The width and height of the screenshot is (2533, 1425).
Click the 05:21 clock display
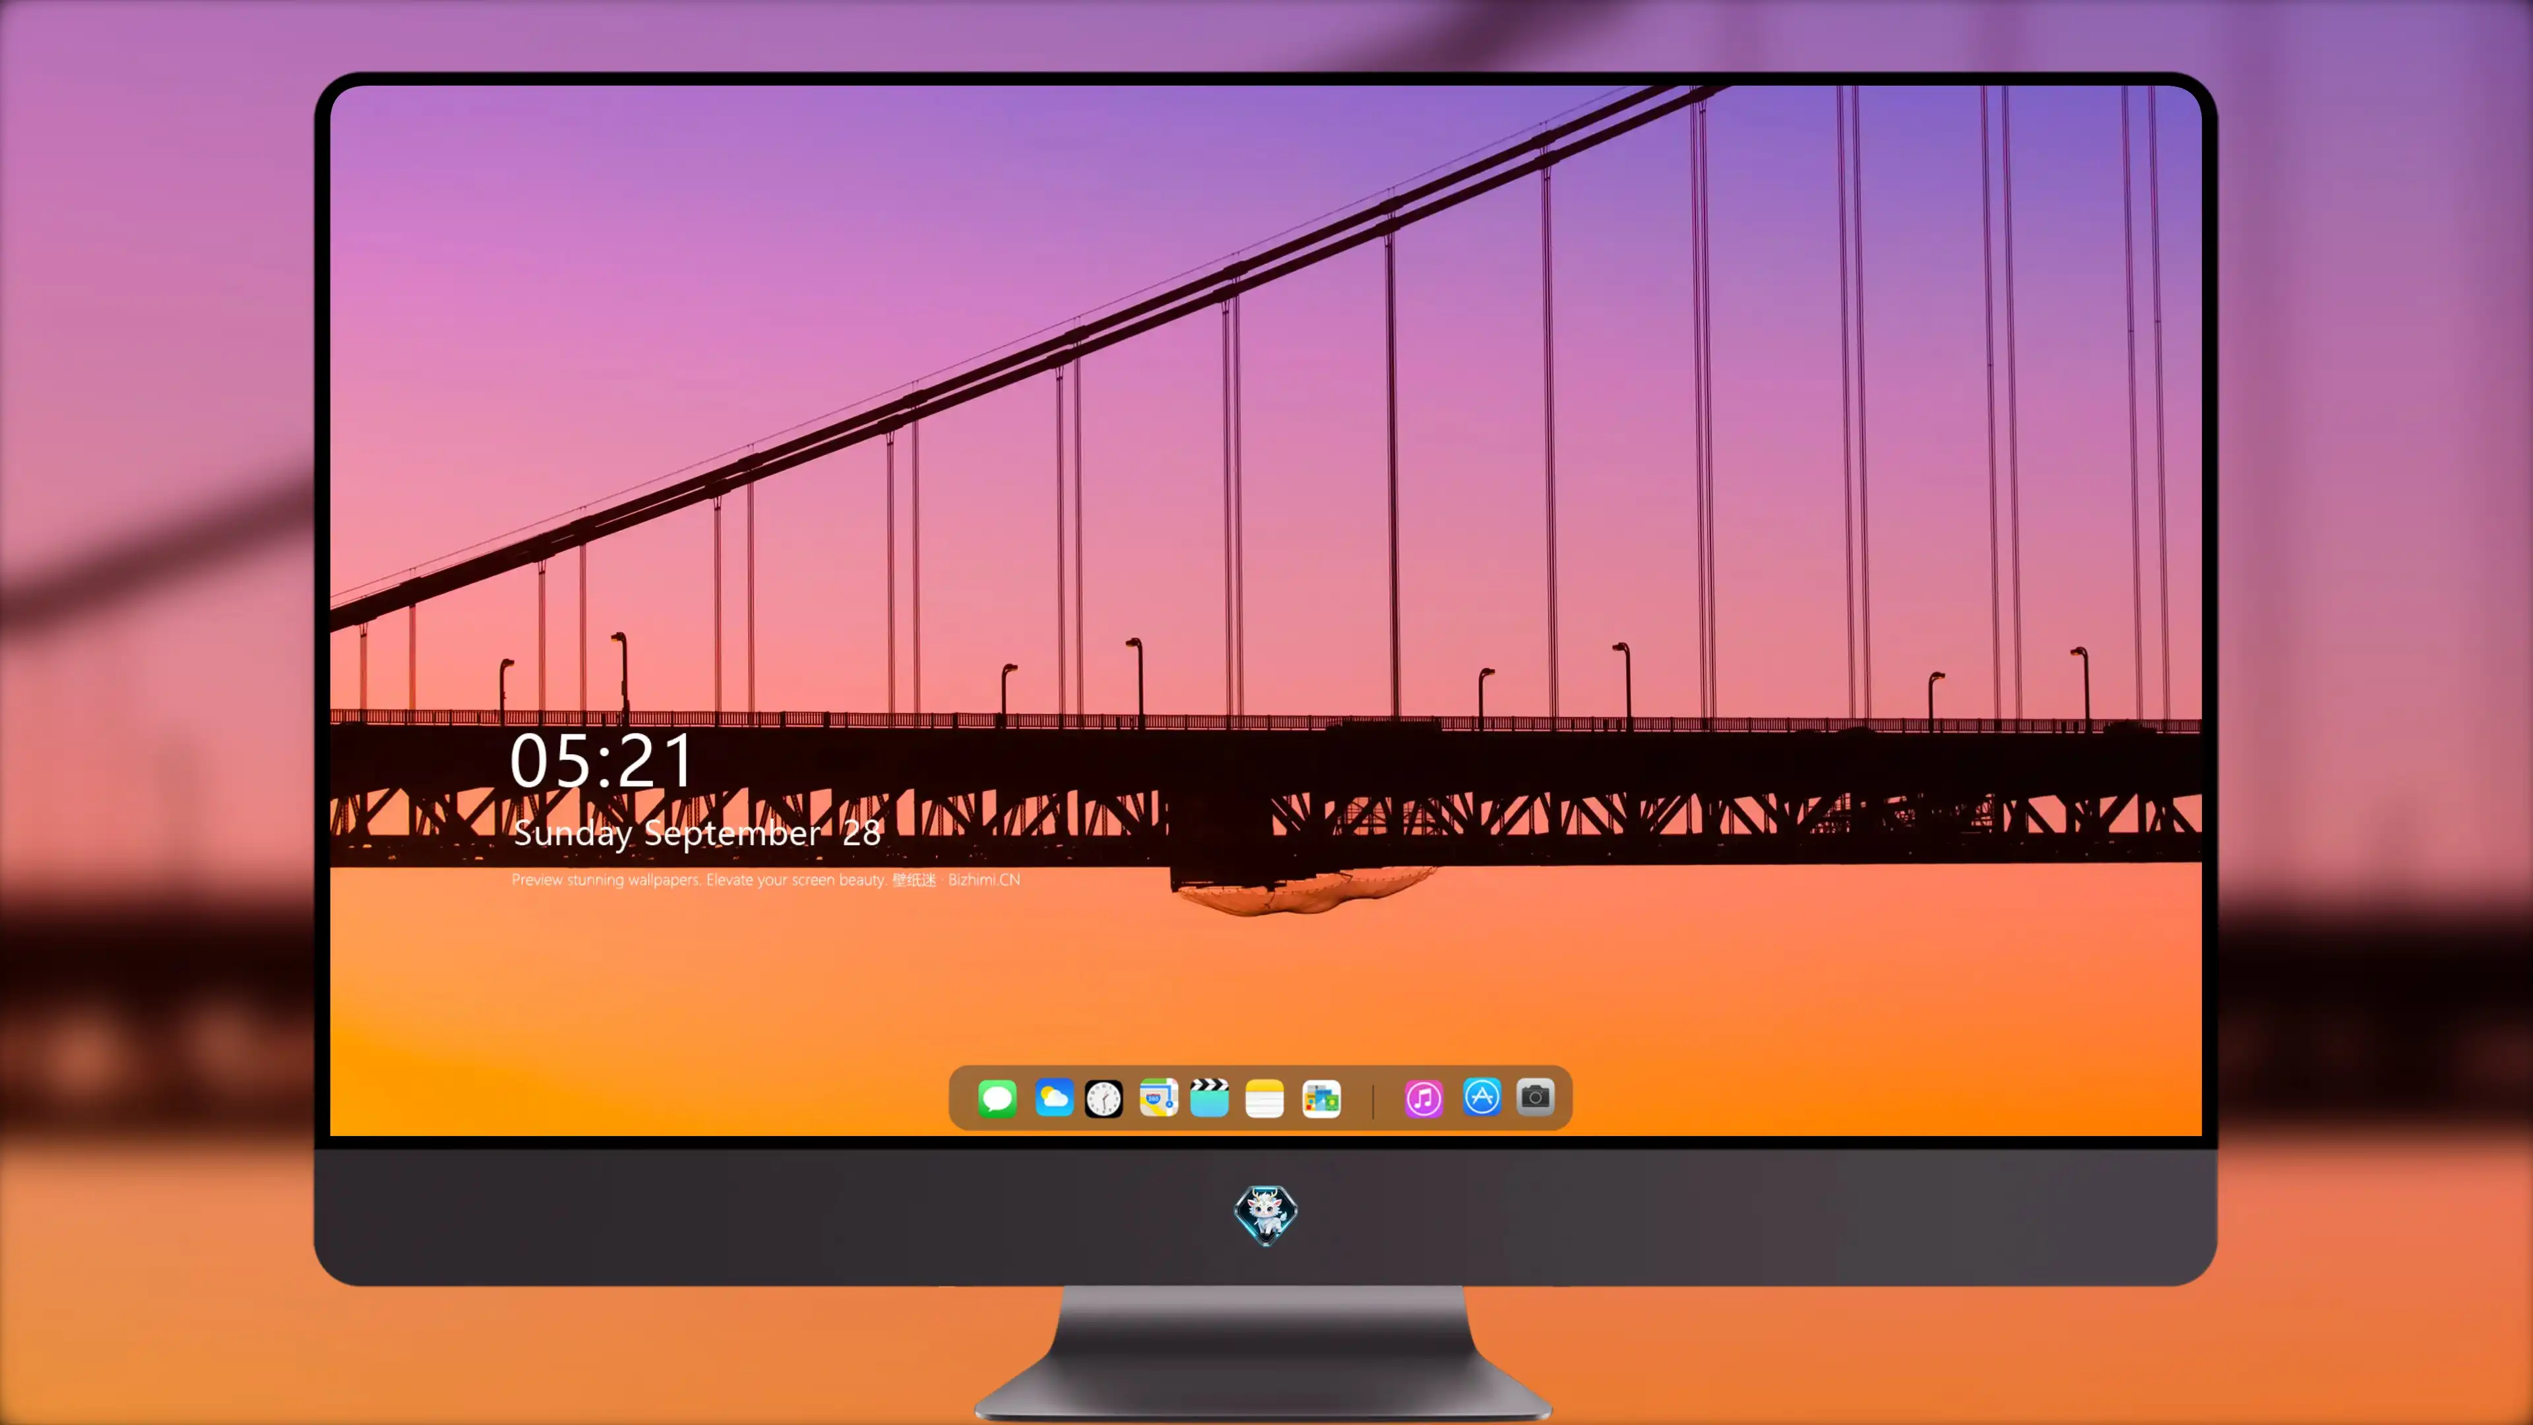tap(601, 761)
